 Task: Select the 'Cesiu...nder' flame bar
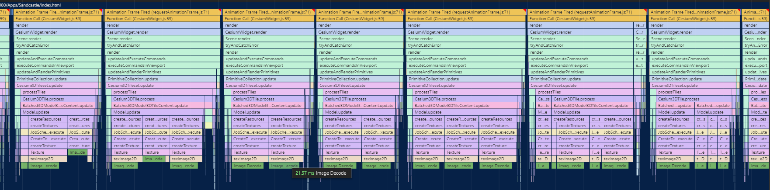756,32
